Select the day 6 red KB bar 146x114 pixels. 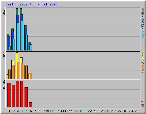point(30,105)
